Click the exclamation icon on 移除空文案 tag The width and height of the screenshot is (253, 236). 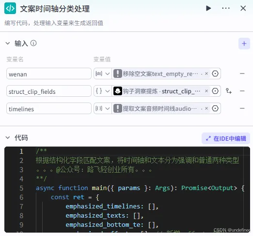pos(118,74)
